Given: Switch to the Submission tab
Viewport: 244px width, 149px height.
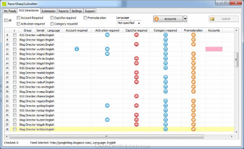Looking at the screenshot, I should 48,11.
